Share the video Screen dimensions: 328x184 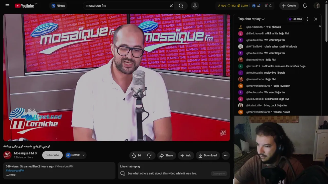[x=166, y=155]
